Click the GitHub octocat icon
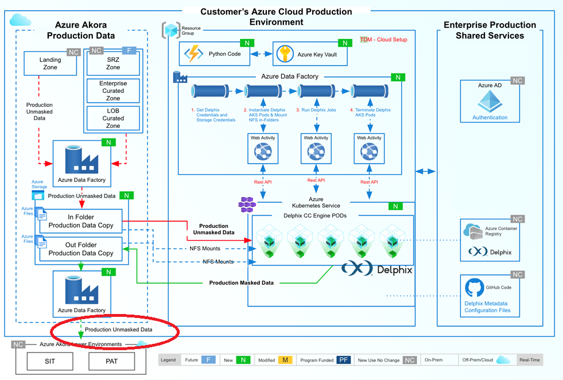The height and width of the screenshot is (380, 563). tap(474, 288)
